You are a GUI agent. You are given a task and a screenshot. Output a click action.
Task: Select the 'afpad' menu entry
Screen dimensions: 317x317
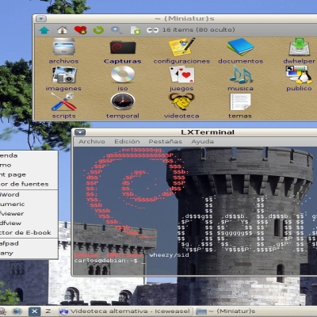(29, 243)
